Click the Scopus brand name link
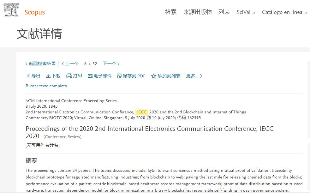Image resolution: width=310 pixels, height=193 pixels. coord(35,12)
